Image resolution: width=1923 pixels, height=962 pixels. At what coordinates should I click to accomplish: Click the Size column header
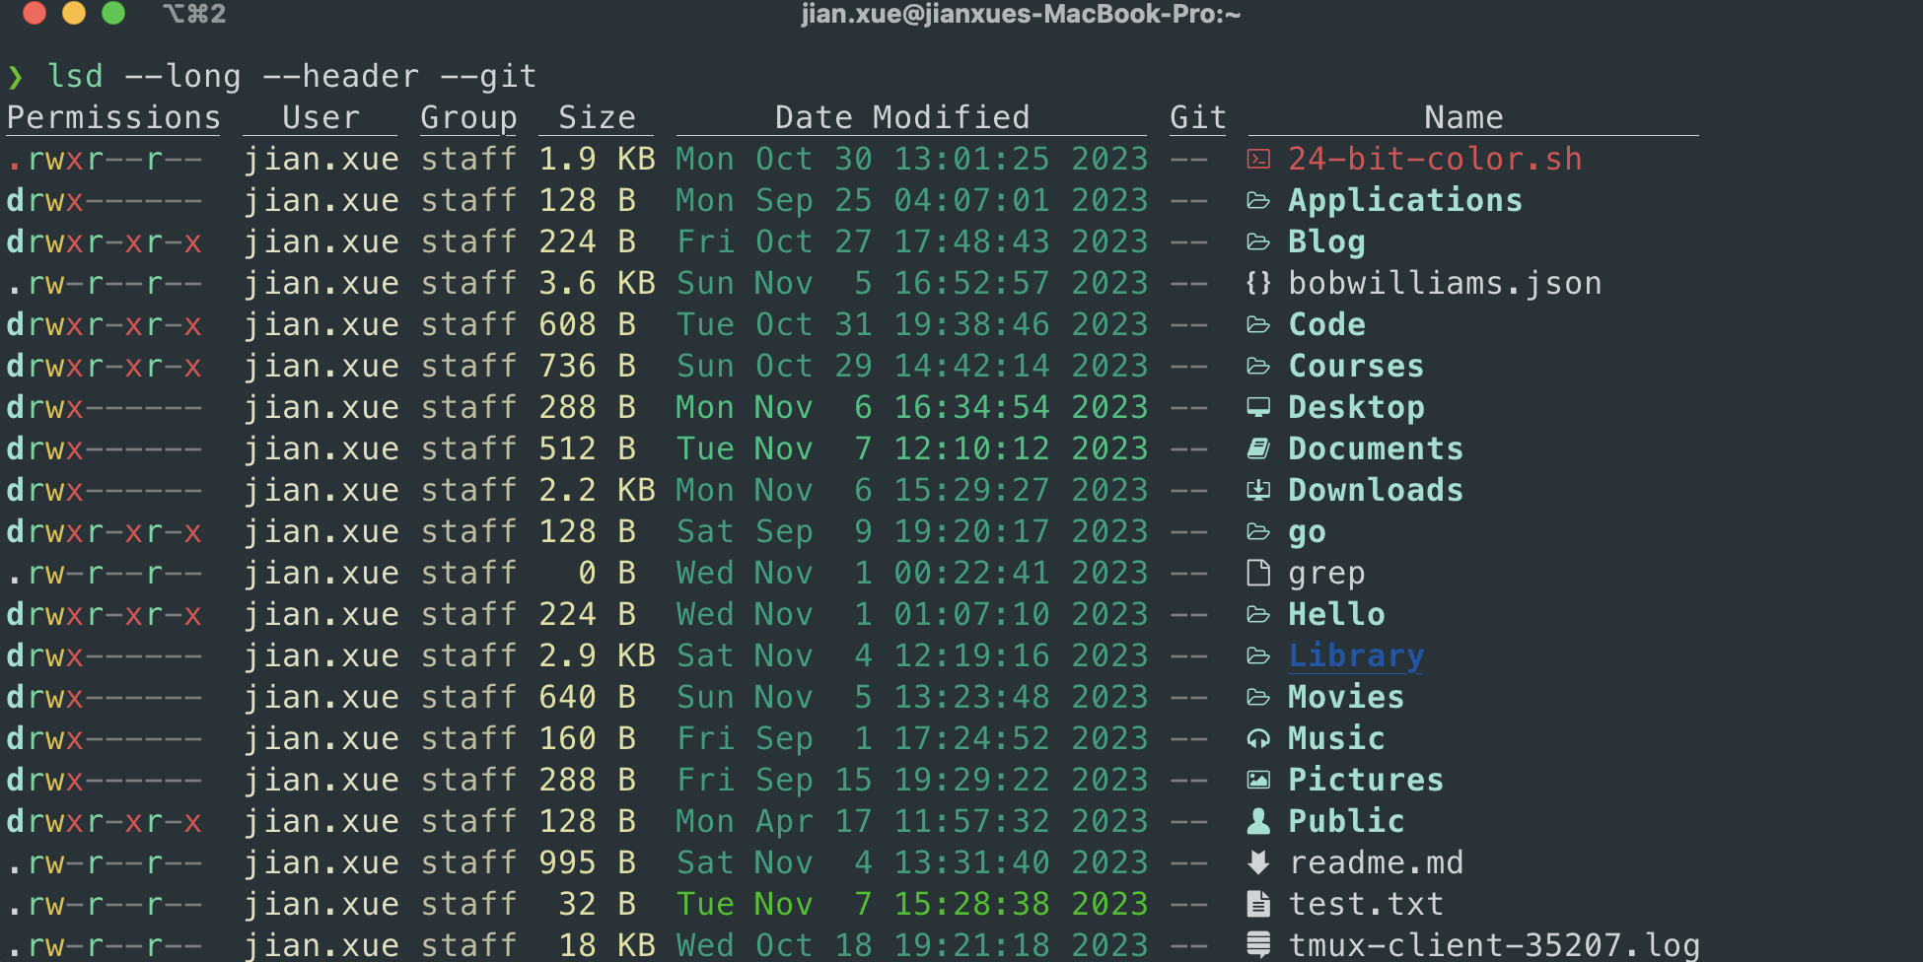[x=597, y=117]
